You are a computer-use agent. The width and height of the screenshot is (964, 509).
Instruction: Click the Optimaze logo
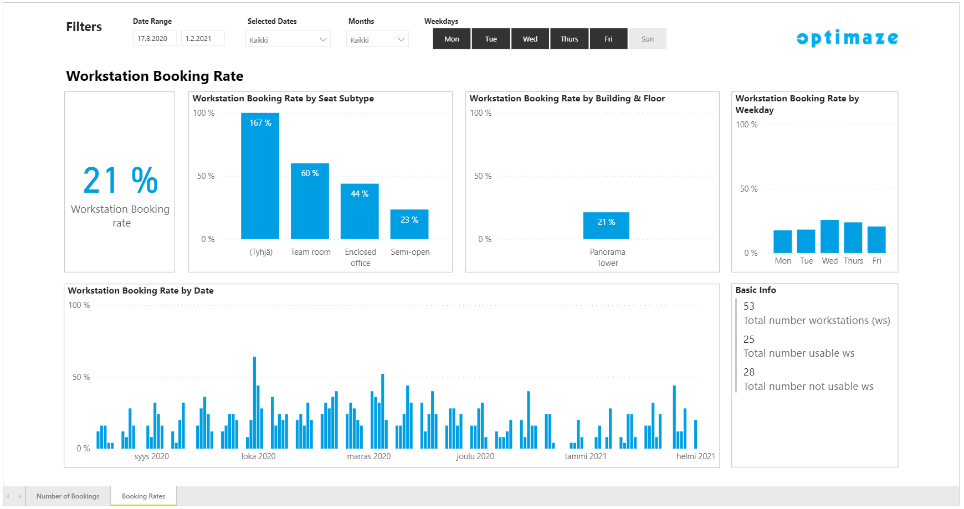pyautogui.click(x=847, y=38)
